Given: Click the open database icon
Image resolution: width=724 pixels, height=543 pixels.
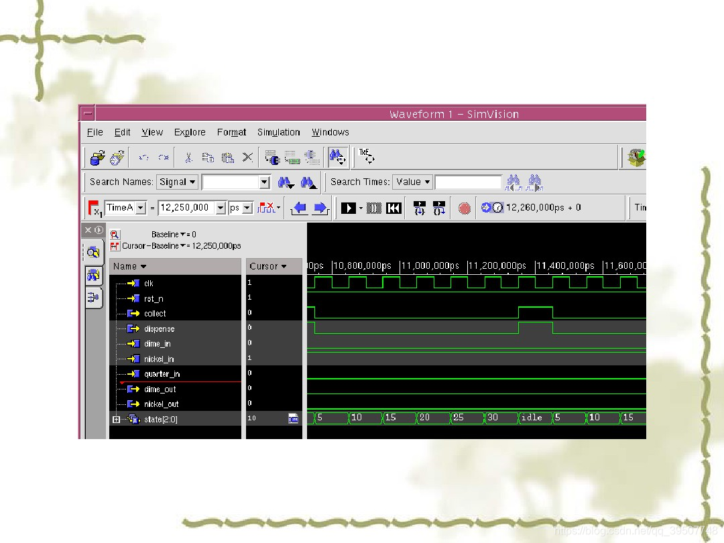Looking at the screenshot, I should coord(97,158).
